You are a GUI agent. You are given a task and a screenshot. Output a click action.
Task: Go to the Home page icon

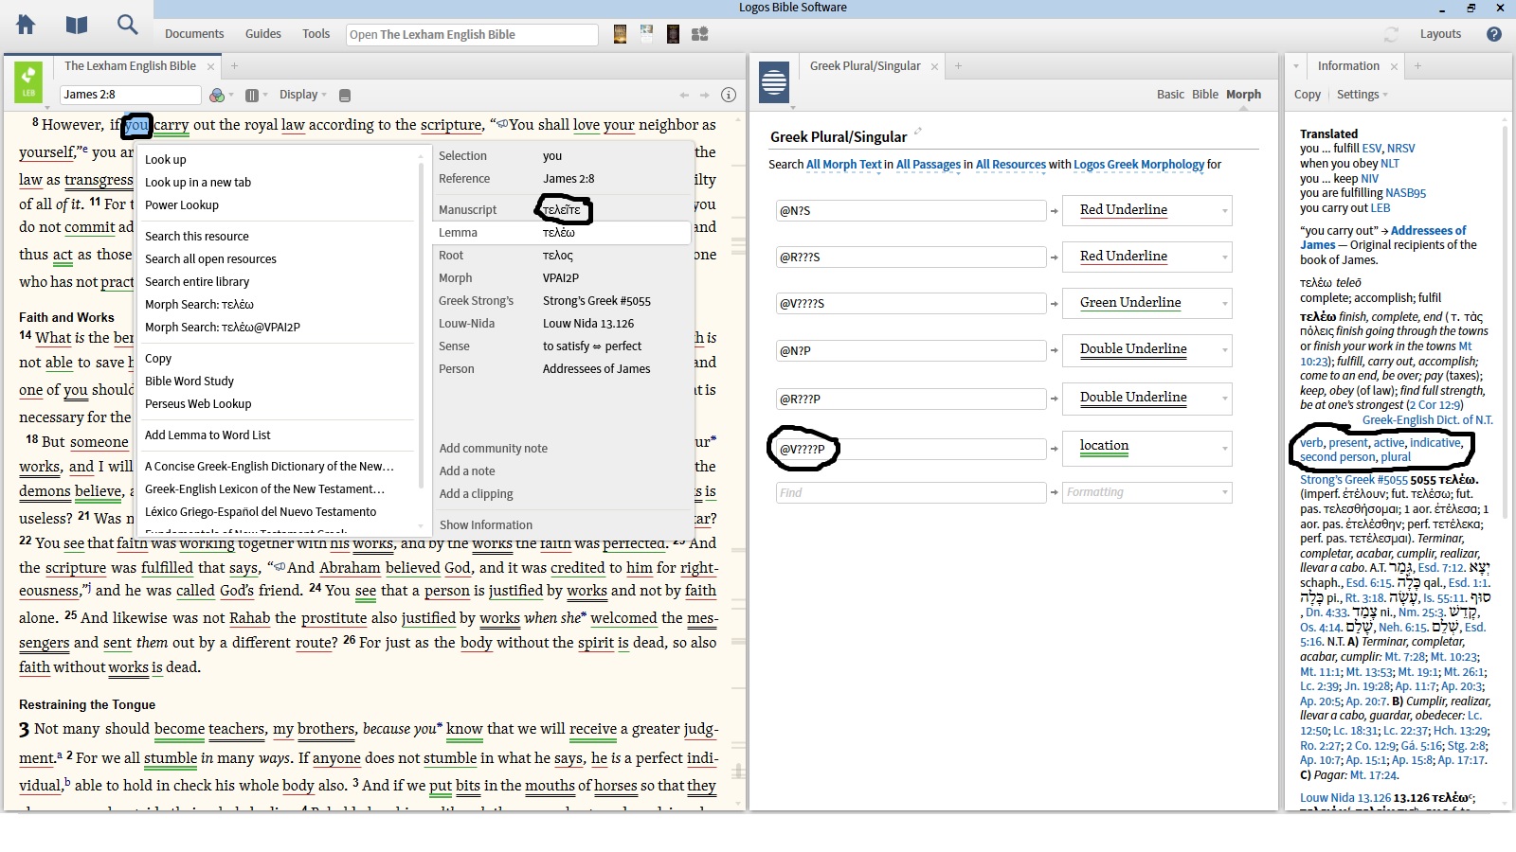point(26,25)
